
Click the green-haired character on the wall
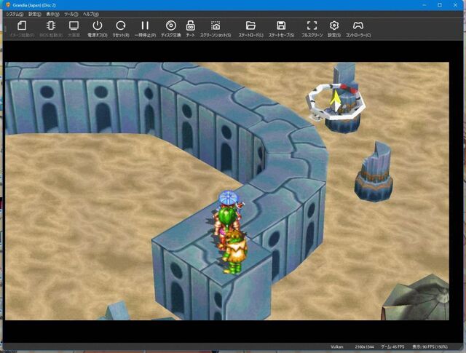coord(227,227)
